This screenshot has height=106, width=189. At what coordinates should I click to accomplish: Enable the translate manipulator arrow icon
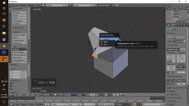[69, 95]
